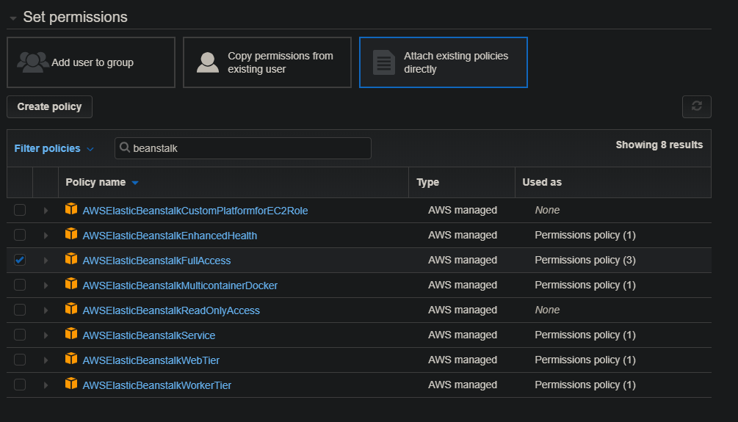Click the orange box icon beside AWSElasticBeanstalkFullAccess

coord(71,259)
